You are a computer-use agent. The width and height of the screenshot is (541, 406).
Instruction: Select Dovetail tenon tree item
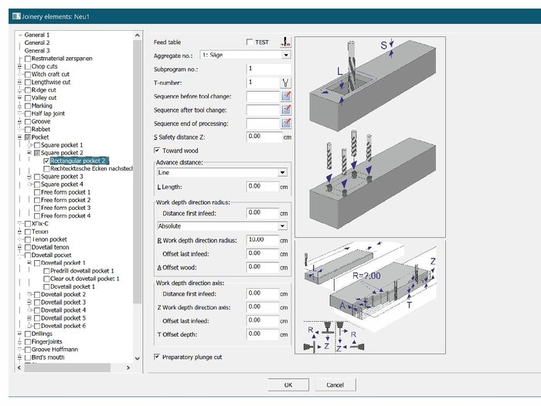(50, 247)
